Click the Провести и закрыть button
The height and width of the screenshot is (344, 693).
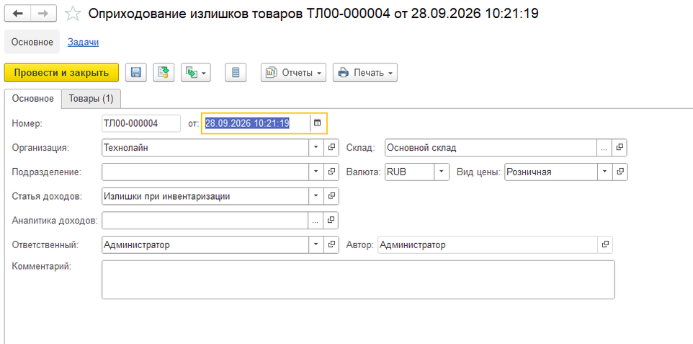61,73
